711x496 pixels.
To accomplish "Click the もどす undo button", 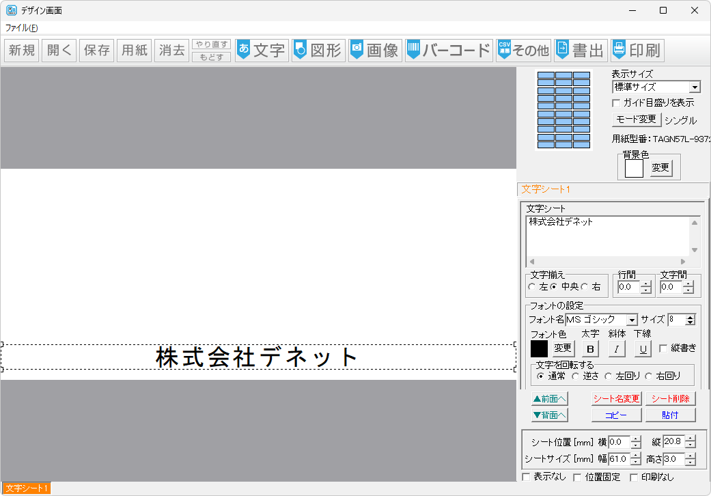I will pyautogui.click(x=212, y=57).
